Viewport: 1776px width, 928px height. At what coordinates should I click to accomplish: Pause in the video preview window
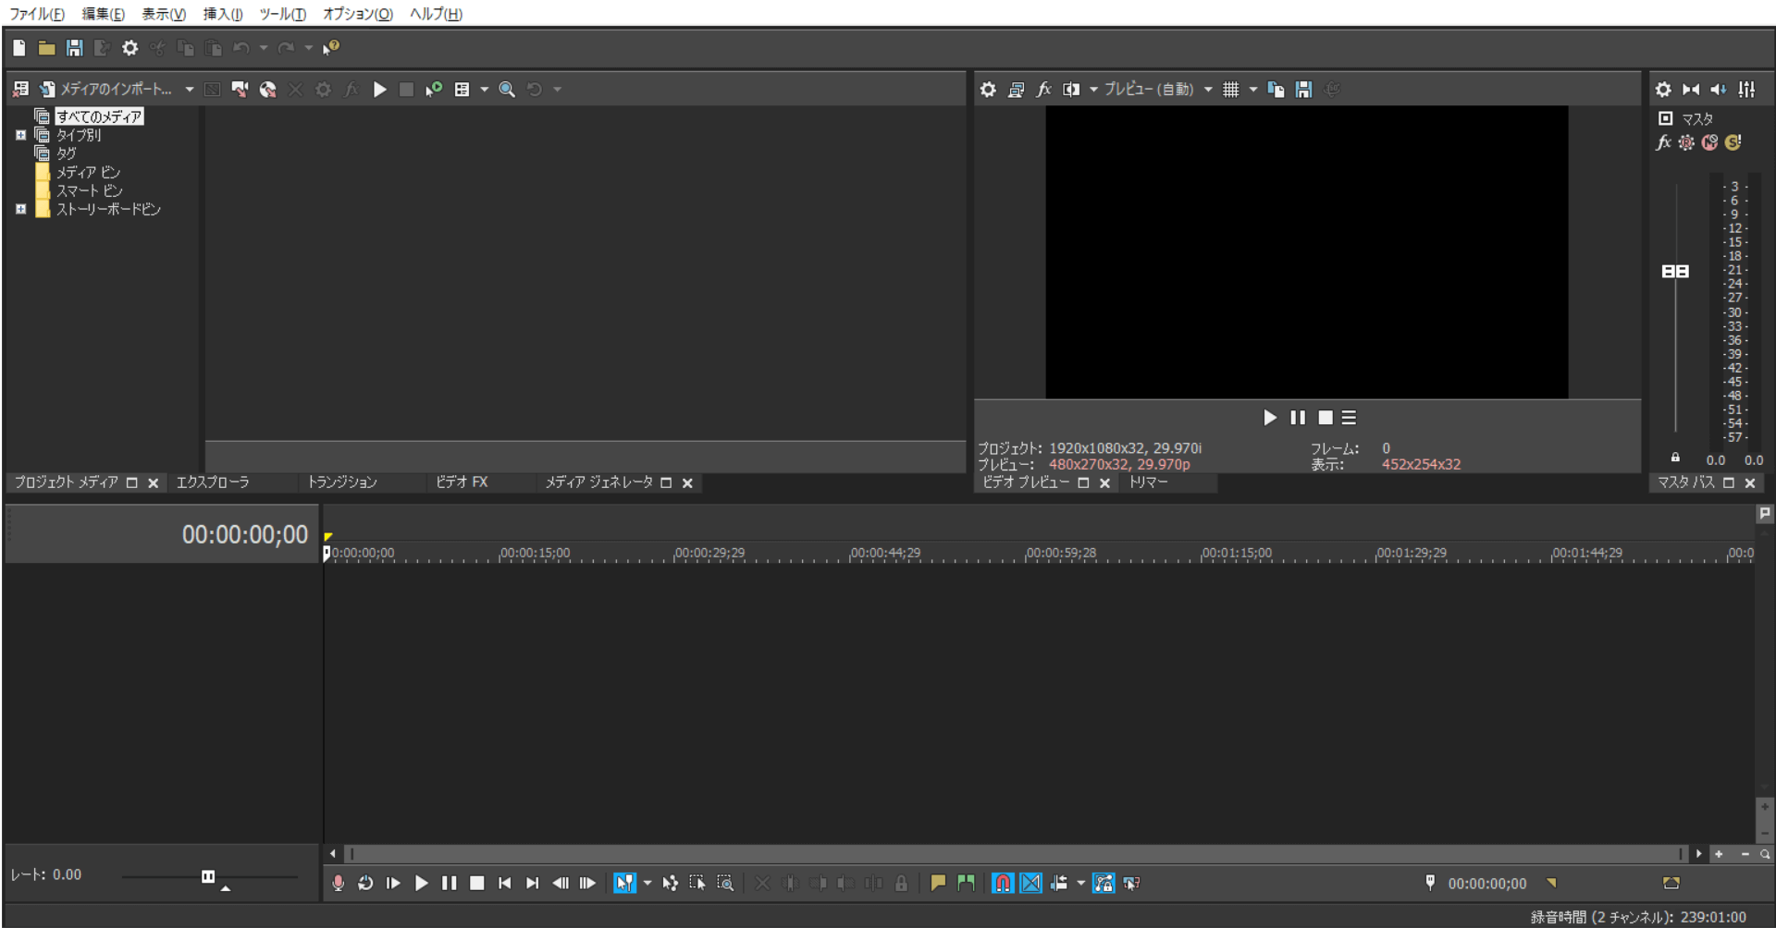click(1298, 418)
